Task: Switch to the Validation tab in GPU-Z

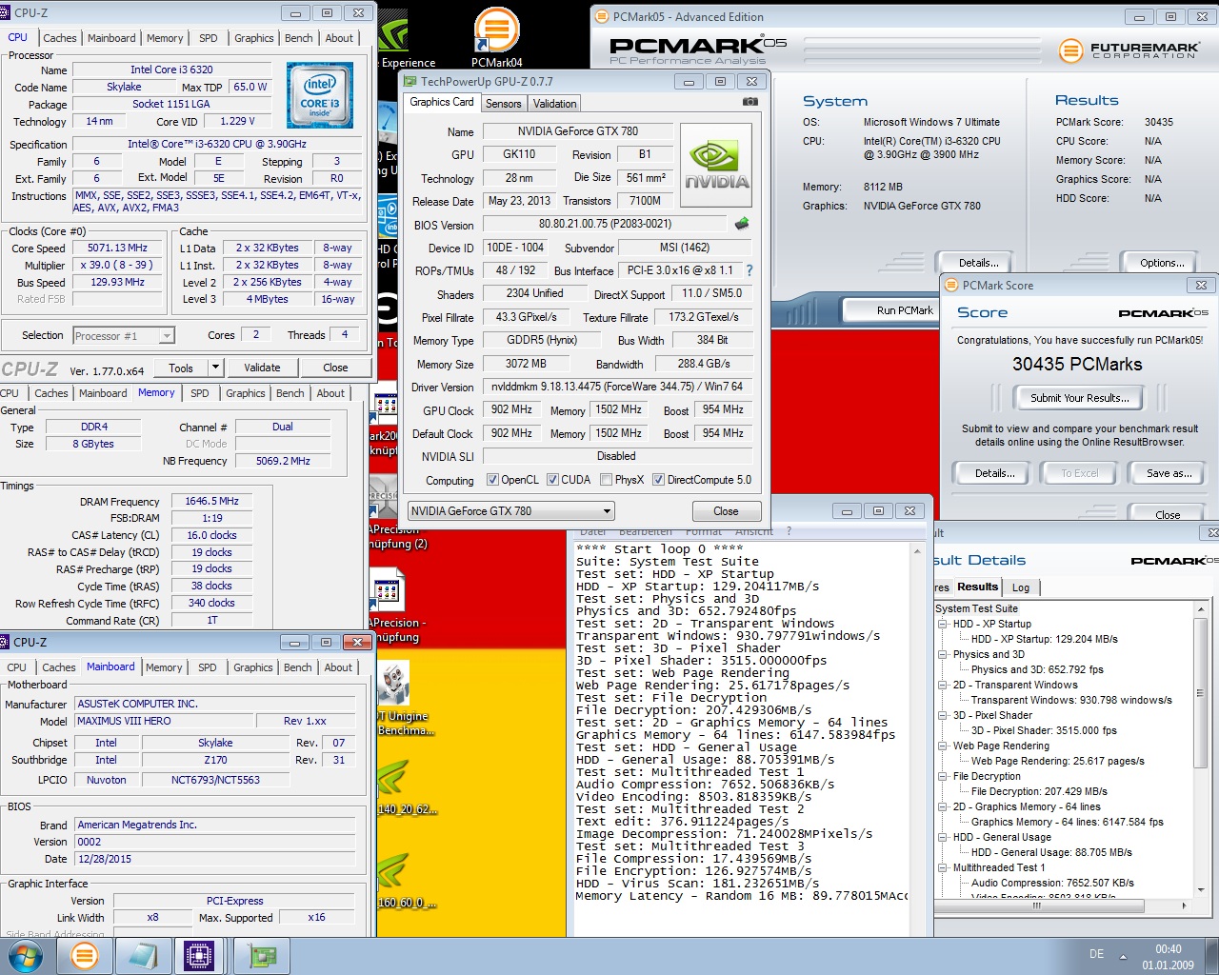Action: point(554,104)
